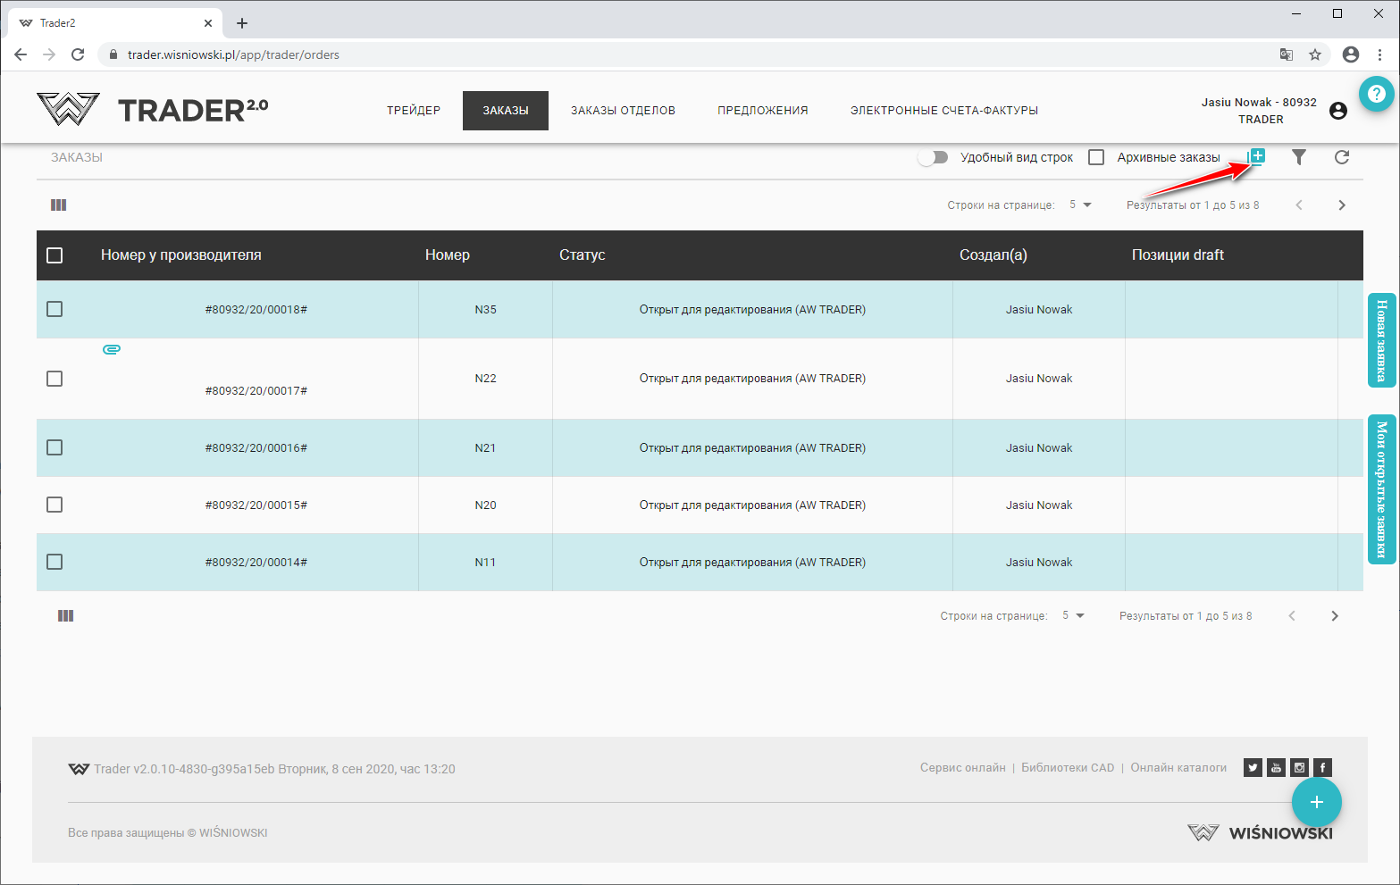Click the add new order plus icon
The width and height of the screenshot is (1400, 885).
pos(1257,156)
